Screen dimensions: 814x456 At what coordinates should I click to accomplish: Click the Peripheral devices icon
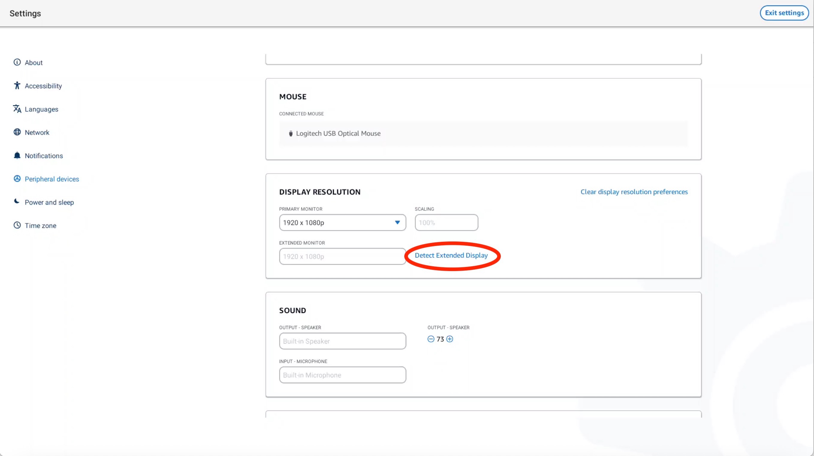pyautogui.click(x=17, y=178)
